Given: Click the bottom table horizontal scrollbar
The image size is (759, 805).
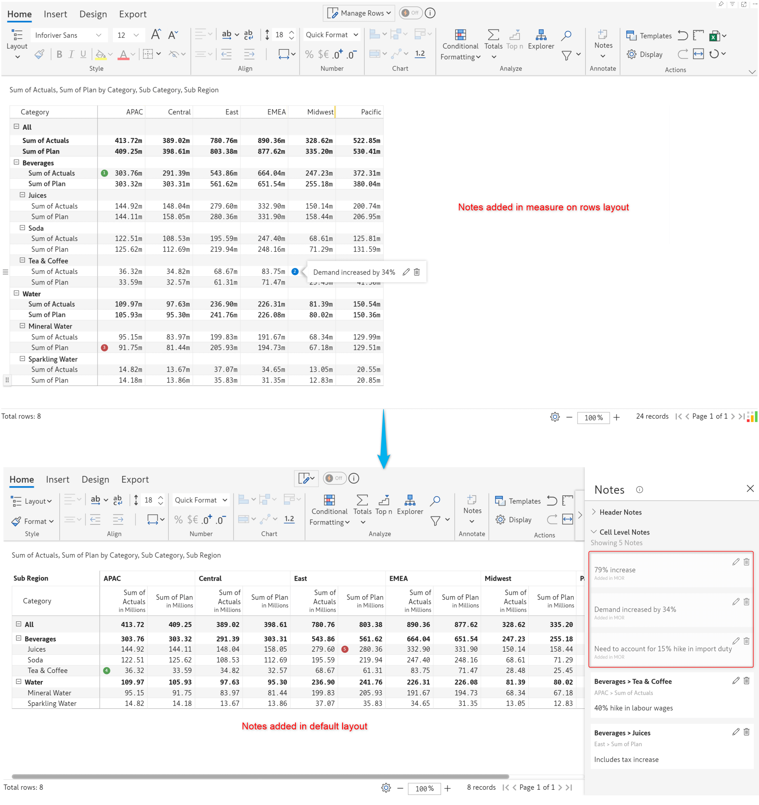Looking at the screenshot, I should pos(260,776).
